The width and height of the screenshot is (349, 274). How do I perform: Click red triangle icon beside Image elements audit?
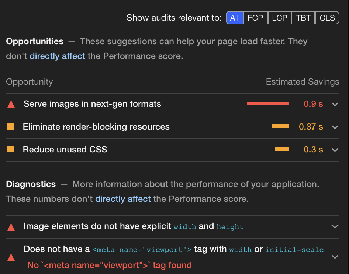[11, 226]
